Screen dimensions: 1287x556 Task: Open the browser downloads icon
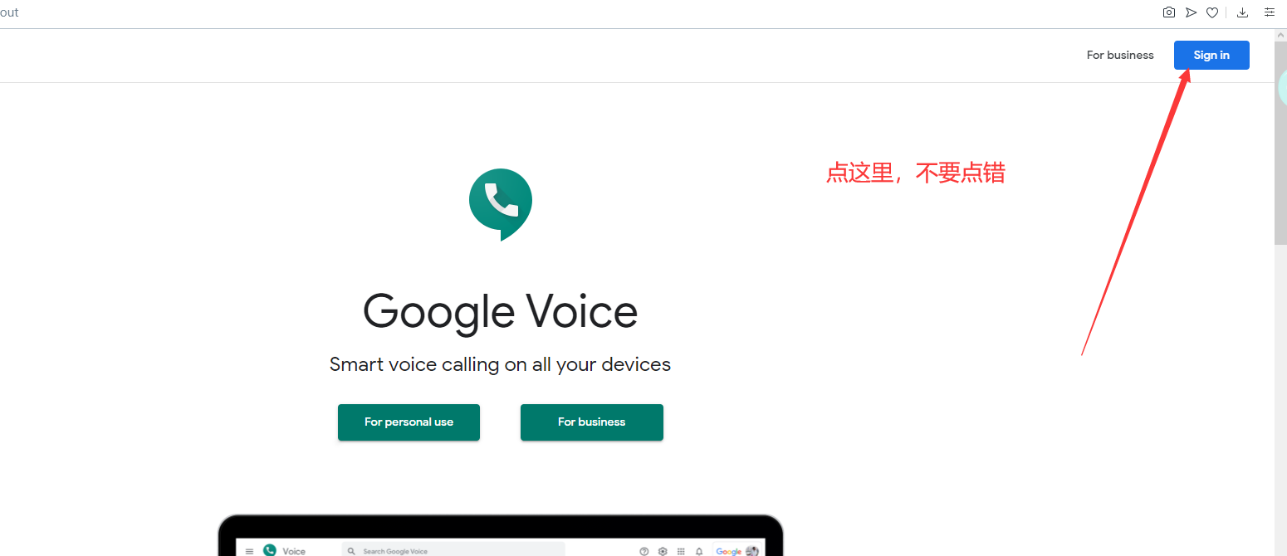click(x=1243, y=12)
